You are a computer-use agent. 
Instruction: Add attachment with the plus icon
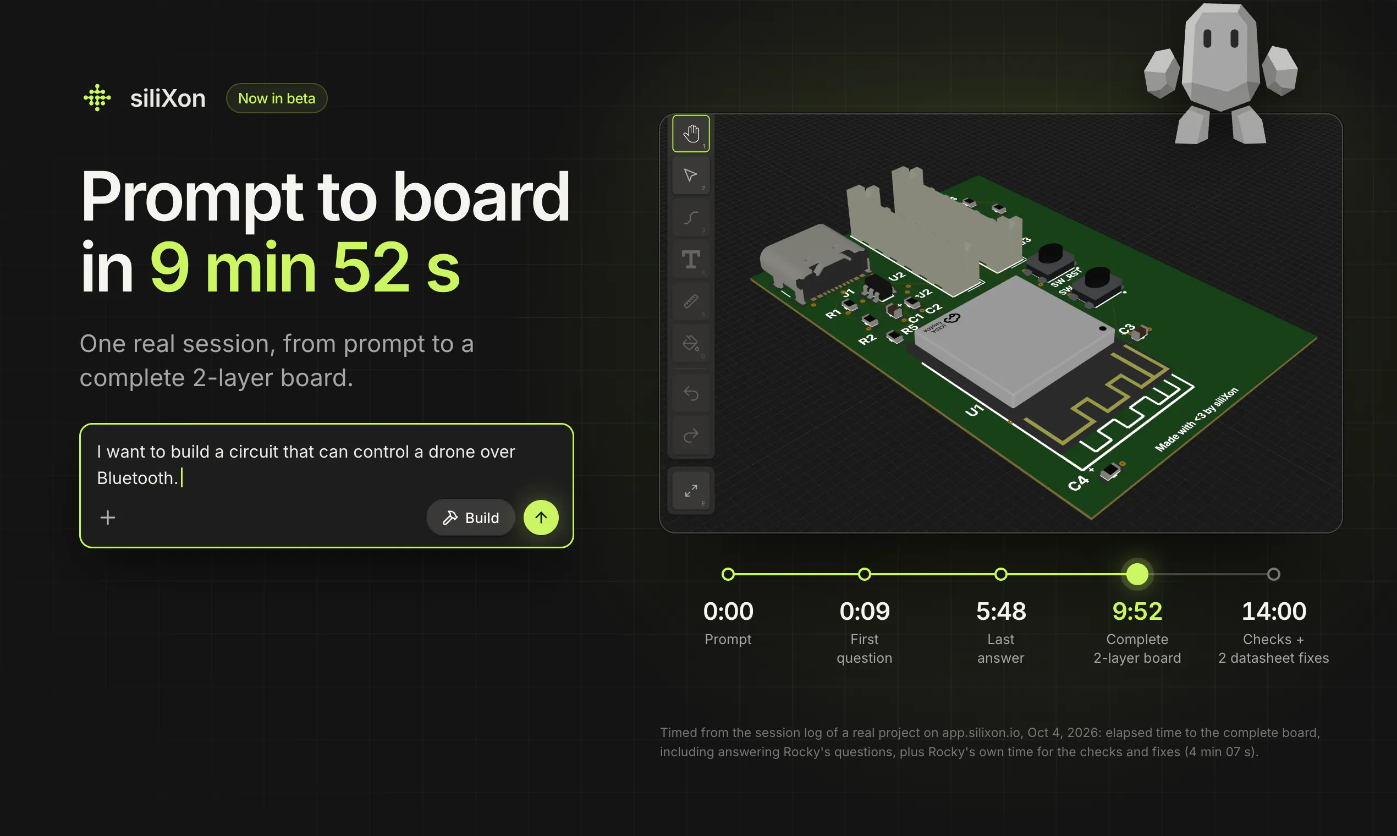(x=108, y=517)
